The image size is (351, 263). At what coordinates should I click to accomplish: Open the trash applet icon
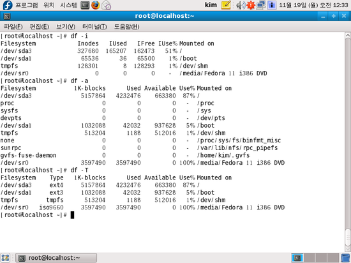(346, 258)
